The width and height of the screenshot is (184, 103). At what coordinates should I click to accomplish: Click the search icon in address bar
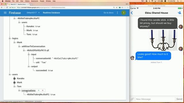[x=114, y=7]
